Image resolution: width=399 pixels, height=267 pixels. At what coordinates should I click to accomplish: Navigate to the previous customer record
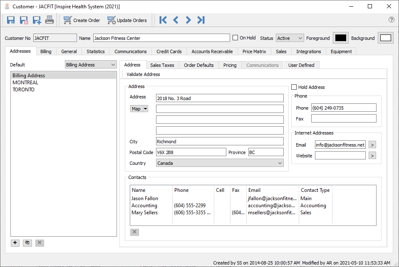[x=176, y=20]
